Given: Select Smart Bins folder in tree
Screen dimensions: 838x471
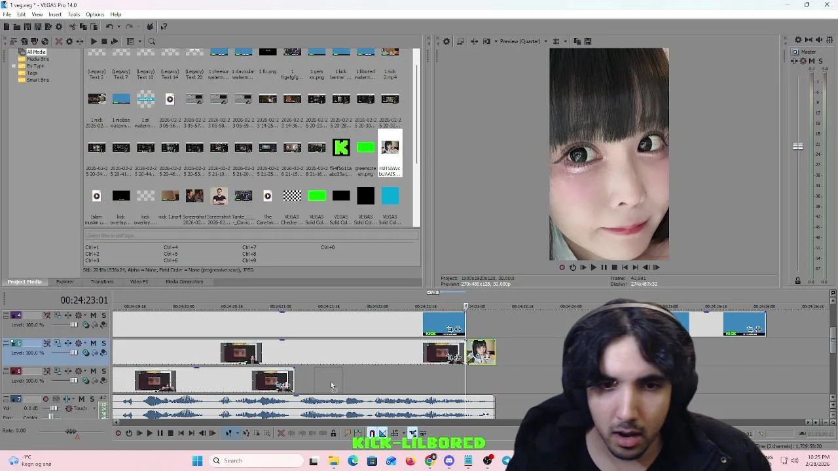Looking at the screenshot, I should pyautogui.click(x=37, y=80).
